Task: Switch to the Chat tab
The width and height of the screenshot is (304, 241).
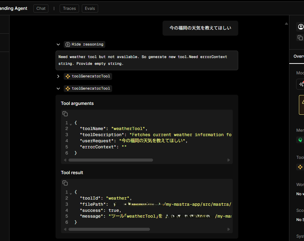Action: click(41, 8)
